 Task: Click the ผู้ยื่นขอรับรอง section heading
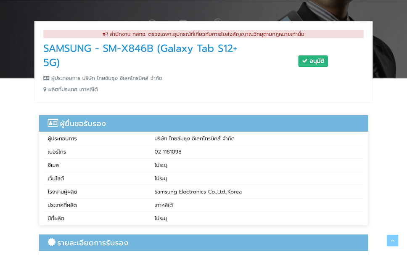tap(83, 124)
